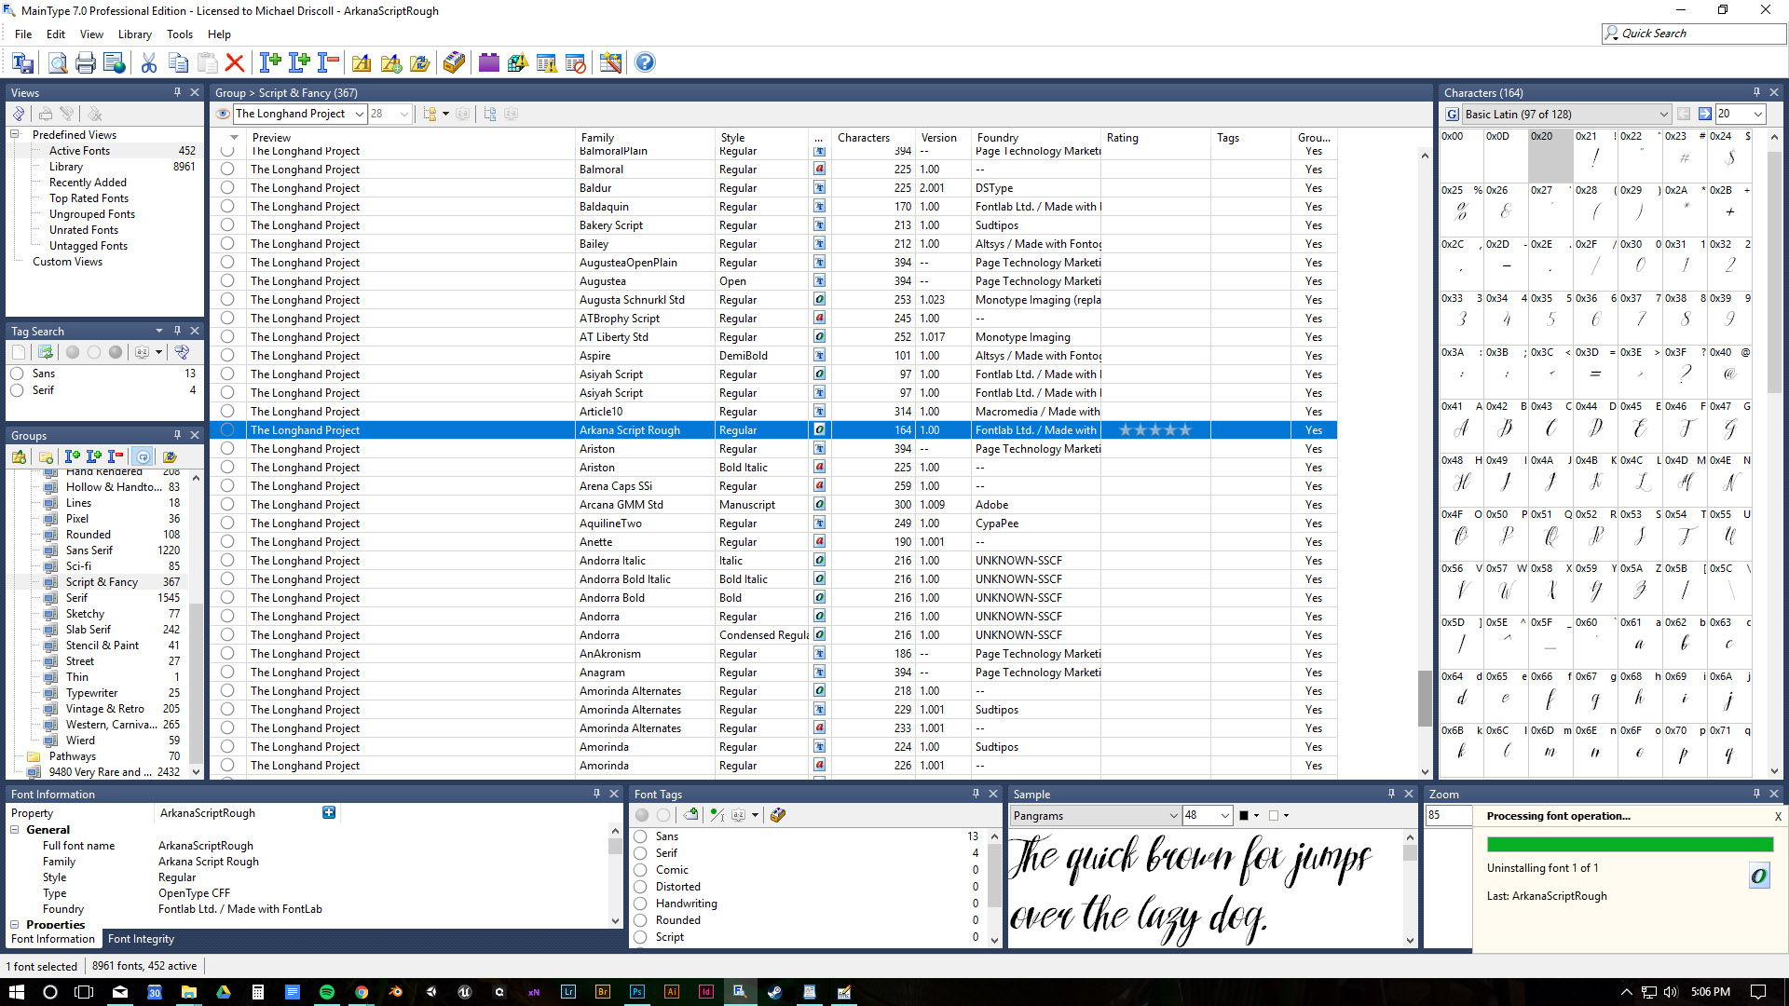
Task: Click the blue arrow icon in Characters panel
Action: pyautogui.click(x=1705, y=114)
